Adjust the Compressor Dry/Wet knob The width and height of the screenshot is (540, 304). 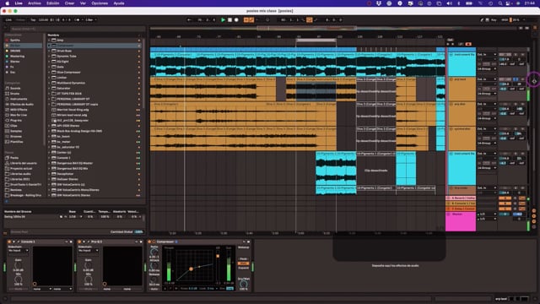[x=244, y=285]
